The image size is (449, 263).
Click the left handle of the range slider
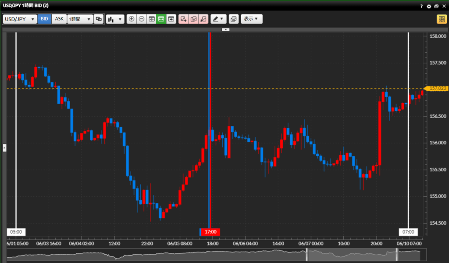[307, 254]
